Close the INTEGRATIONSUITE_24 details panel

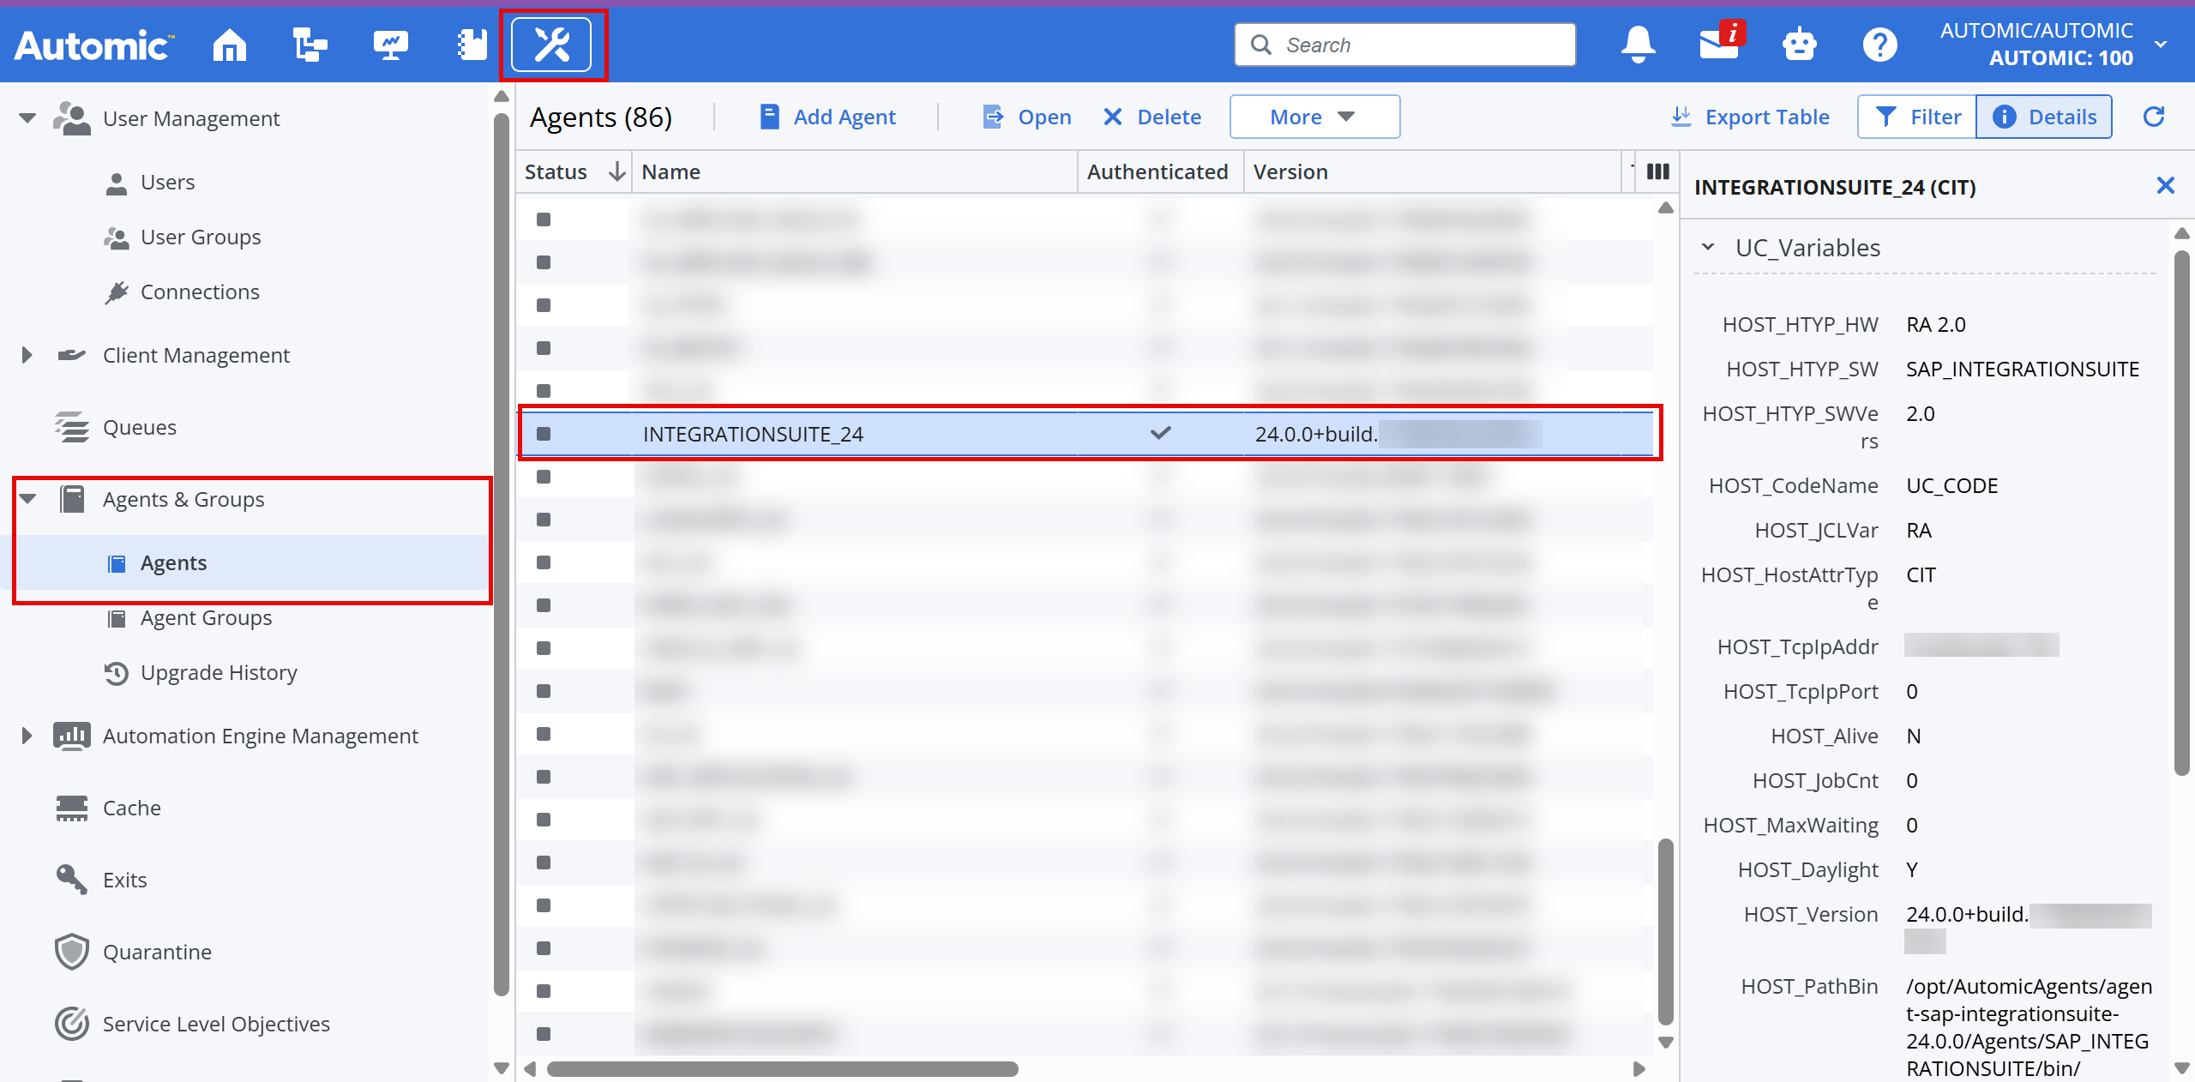2165,185
